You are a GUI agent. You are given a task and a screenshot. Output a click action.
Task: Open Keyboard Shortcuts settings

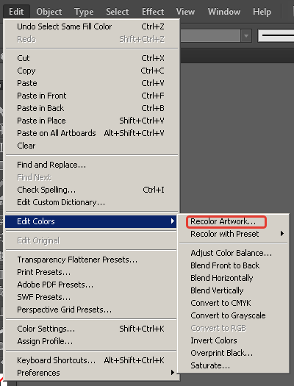click(91, 360)
